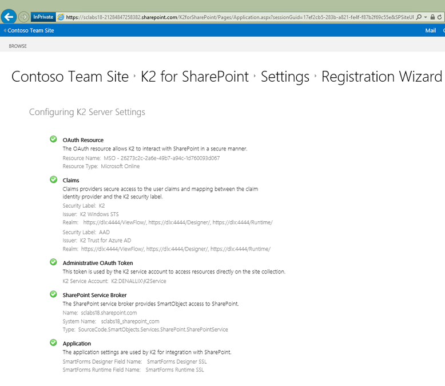The image size is (445, 386).
Task: Click the address bar URL field
Action: pos(229,17)
